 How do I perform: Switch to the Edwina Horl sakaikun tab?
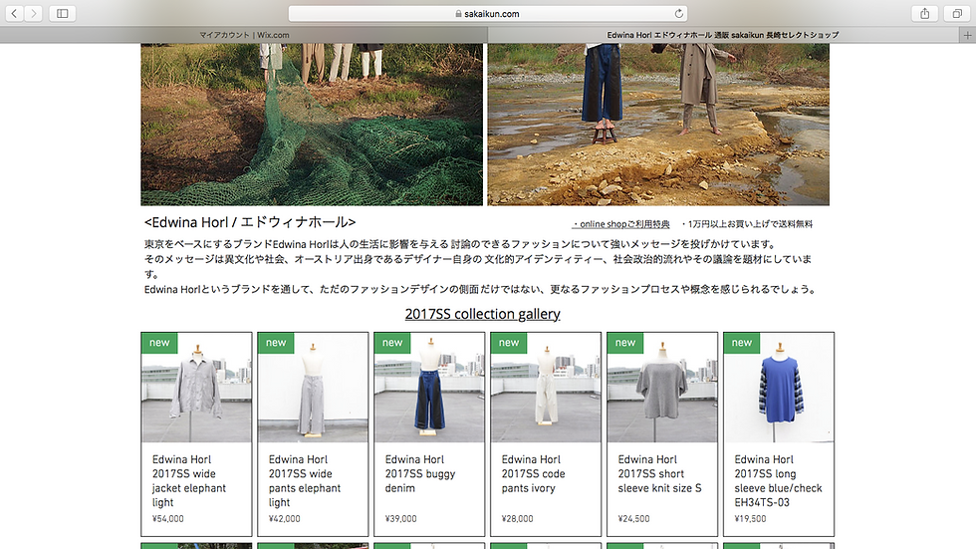coord(723,35)
